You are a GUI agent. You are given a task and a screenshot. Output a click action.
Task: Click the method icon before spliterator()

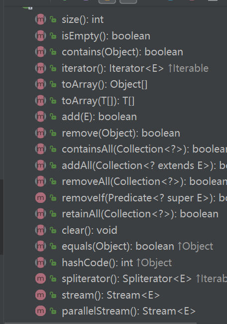(x=40, y=279)
